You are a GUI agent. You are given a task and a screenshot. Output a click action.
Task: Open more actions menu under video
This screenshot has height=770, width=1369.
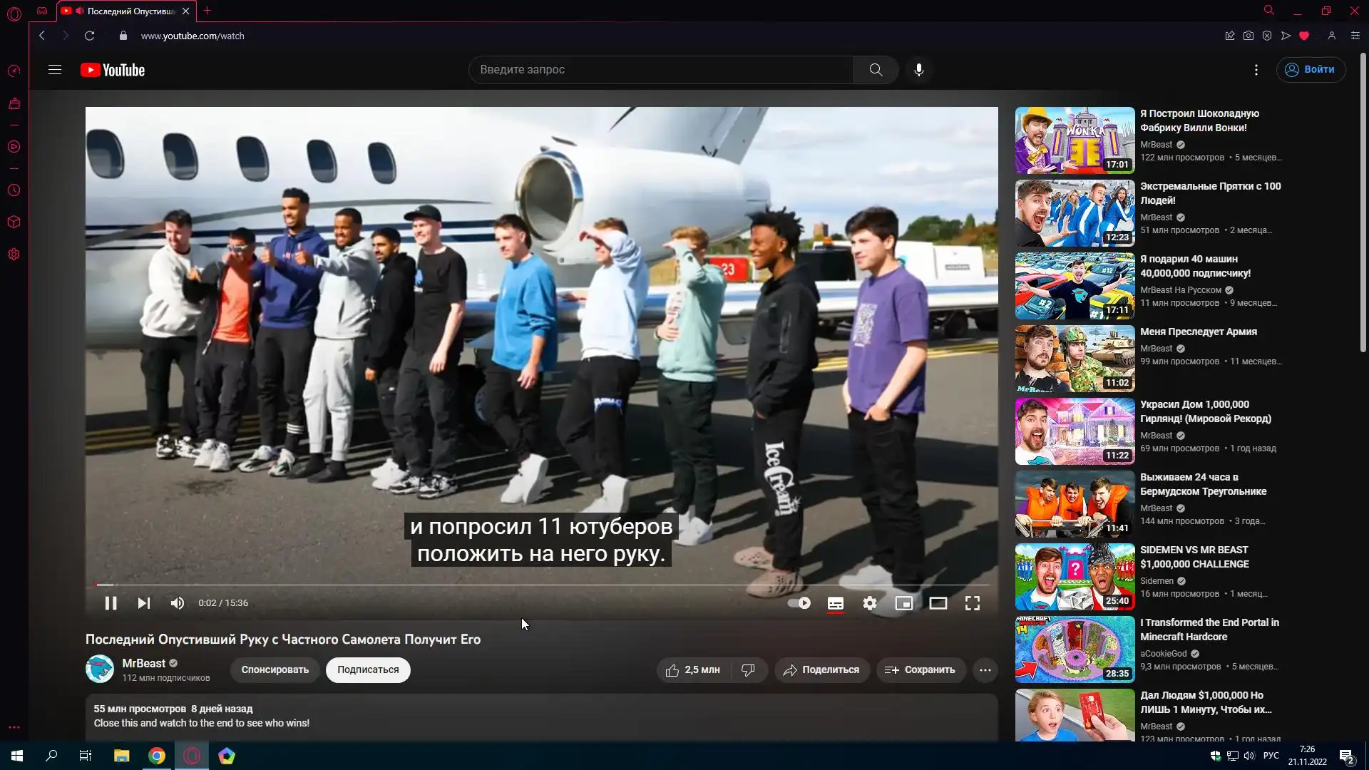985,670
